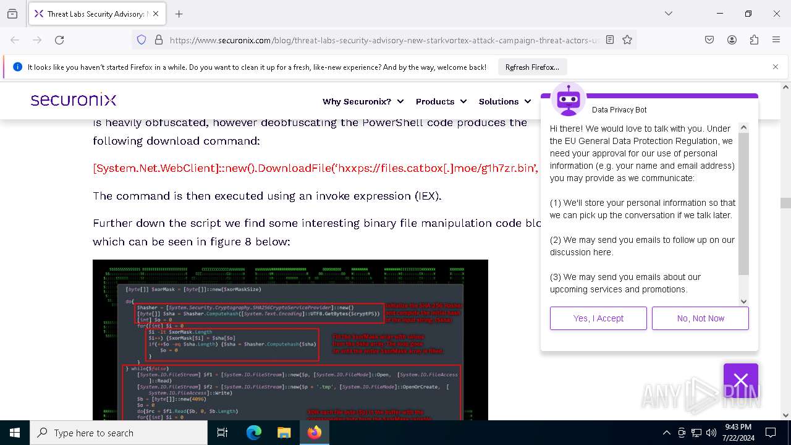Click the notification bar info icon
This screenshot has width=791, height=445.
pos(17,67)
